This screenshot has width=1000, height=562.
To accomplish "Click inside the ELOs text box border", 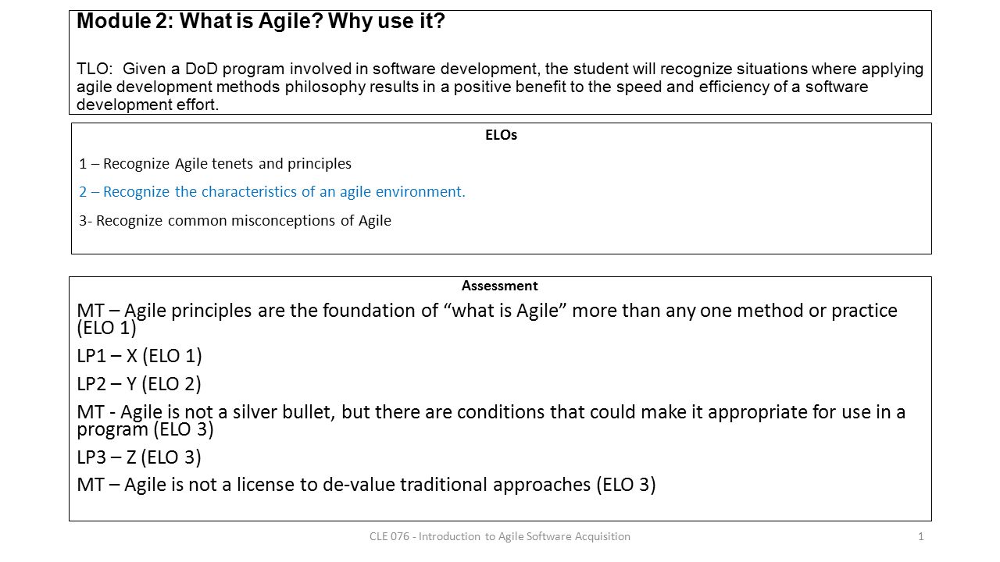I will click(502, 188).
